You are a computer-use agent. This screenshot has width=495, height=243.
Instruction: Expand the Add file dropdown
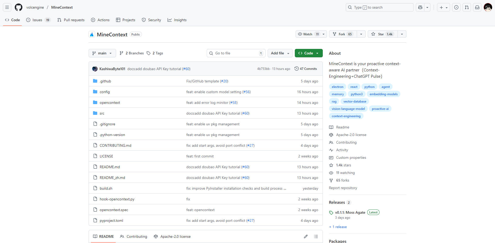[280, 53]
